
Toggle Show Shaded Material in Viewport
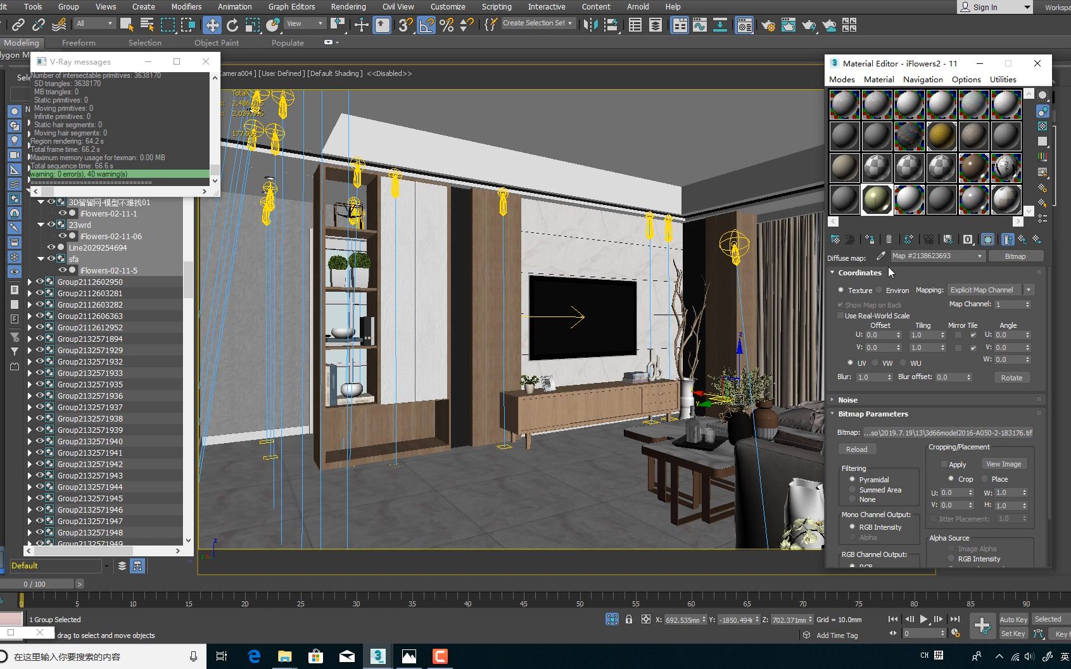[988, 239]
